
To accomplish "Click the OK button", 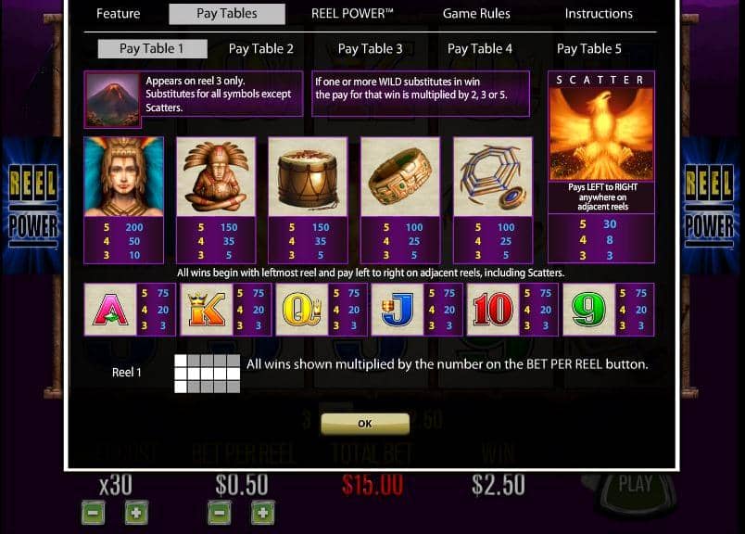I will click(365, 423).
